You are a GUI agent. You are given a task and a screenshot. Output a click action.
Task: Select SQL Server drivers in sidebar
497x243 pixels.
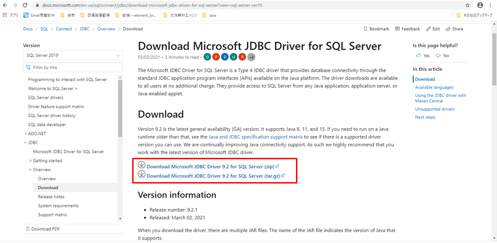(45, 97)
